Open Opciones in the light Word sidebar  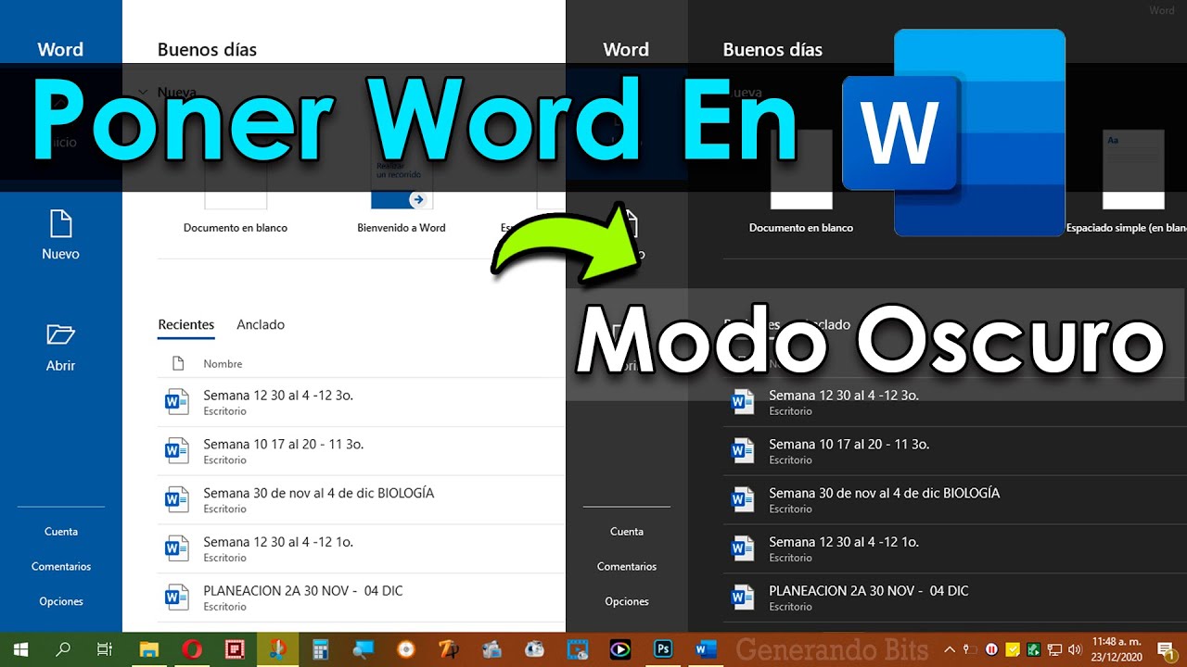pyautogui.click(x=61, y=601)
